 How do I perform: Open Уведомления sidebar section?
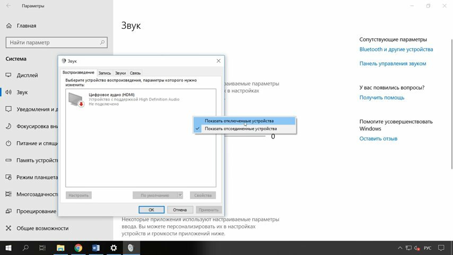[31, 109]
